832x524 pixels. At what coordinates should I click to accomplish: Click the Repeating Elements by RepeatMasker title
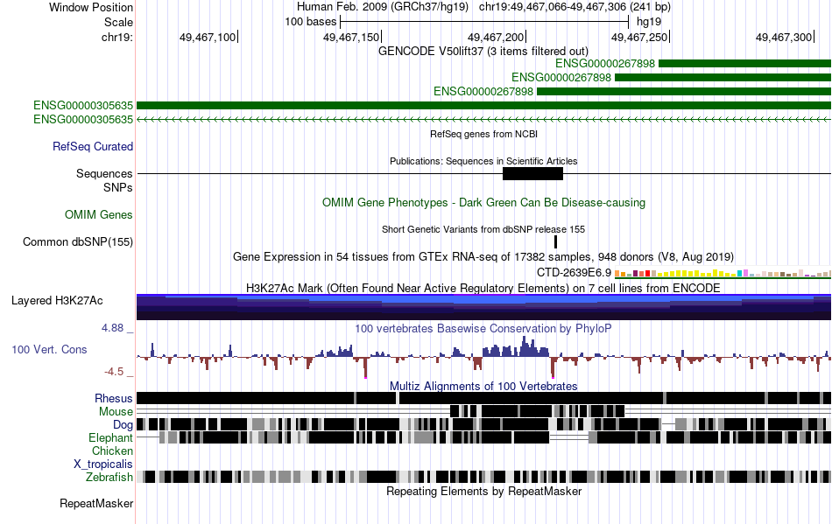point(483,491)
